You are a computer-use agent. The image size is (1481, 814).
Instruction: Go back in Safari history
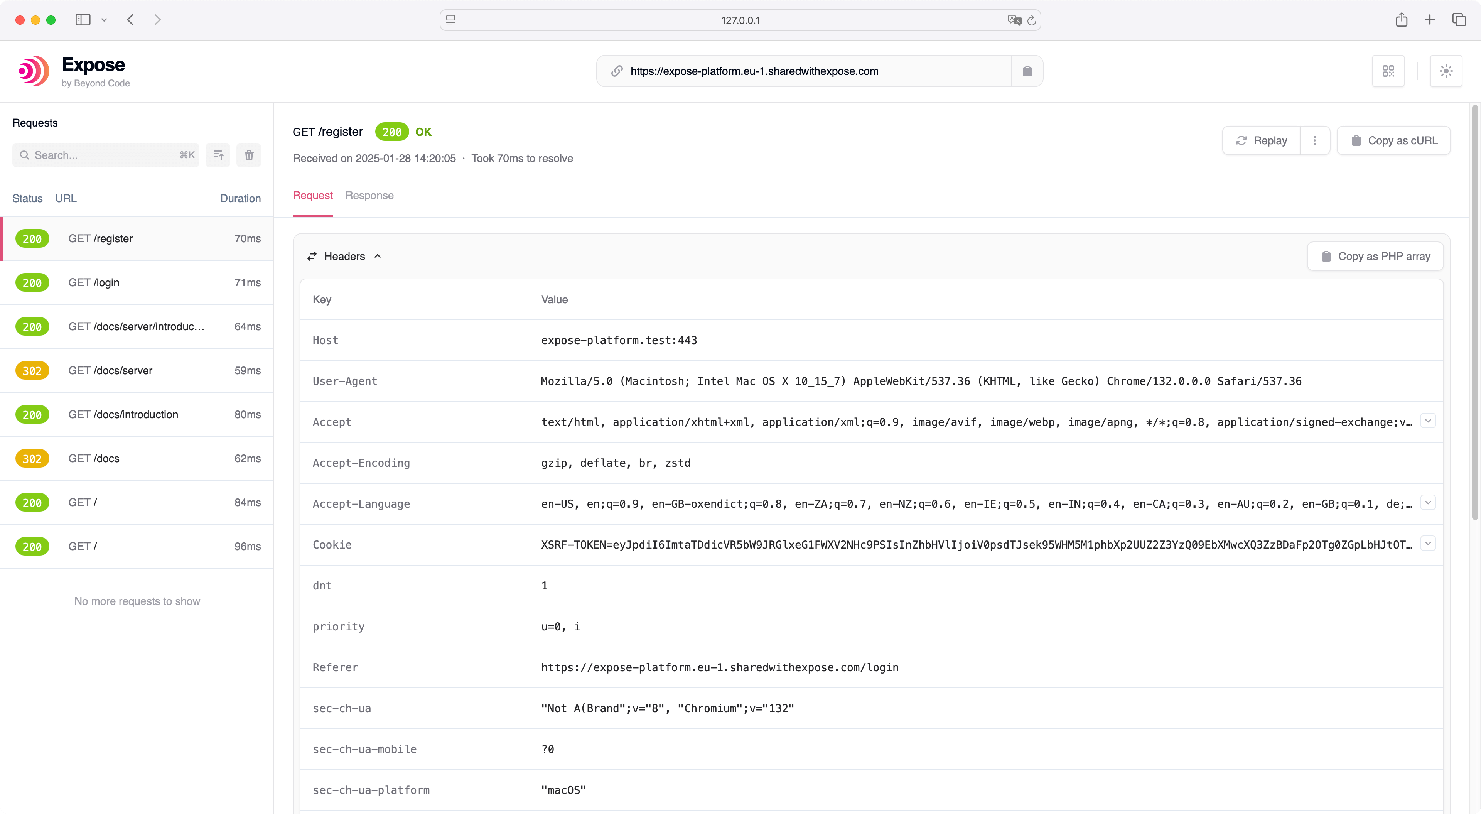click(130, 20)
